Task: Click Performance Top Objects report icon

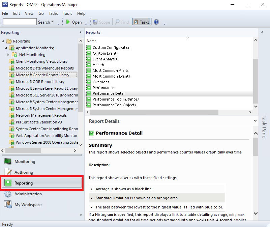Action: pos(89,105)
